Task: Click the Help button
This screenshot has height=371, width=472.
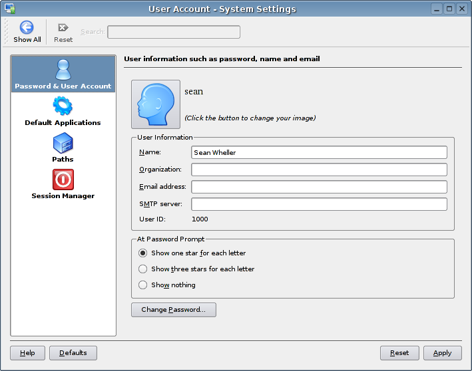Action: coord(27,353)
